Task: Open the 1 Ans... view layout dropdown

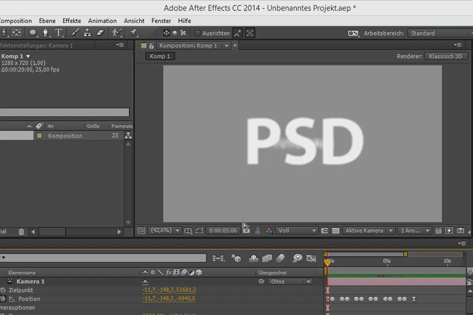Action: [x=414, y=231]
